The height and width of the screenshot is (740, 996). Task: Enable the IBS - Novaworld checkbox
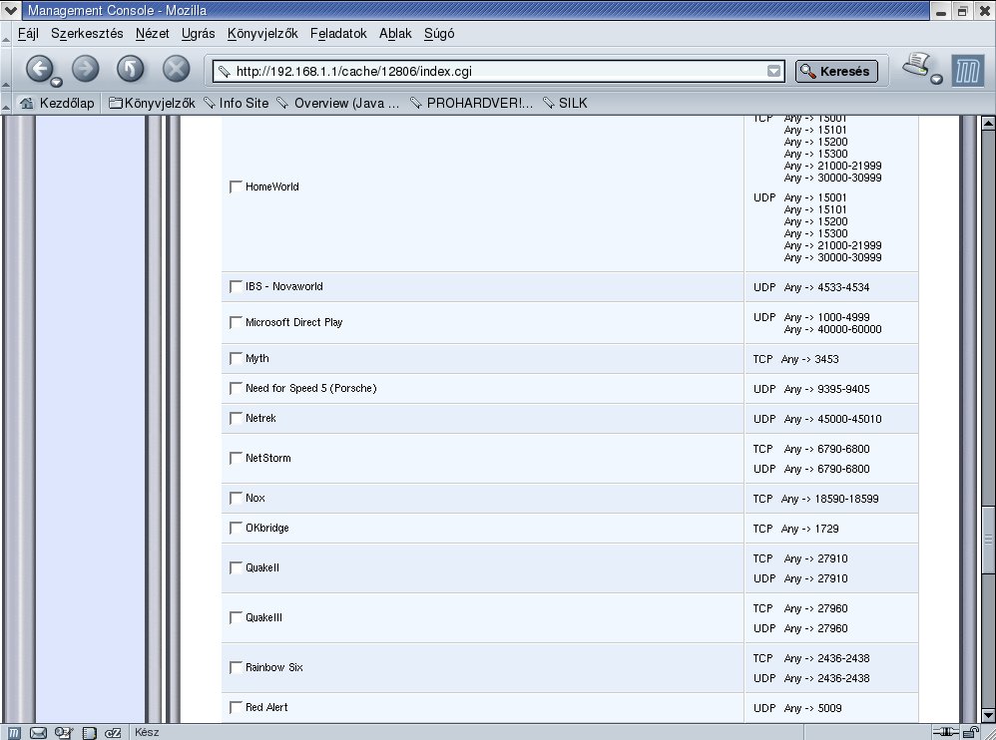[x=236, y=286]
